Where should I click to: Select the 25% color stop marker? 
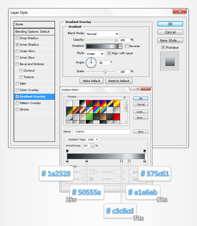tap(86, 161)
